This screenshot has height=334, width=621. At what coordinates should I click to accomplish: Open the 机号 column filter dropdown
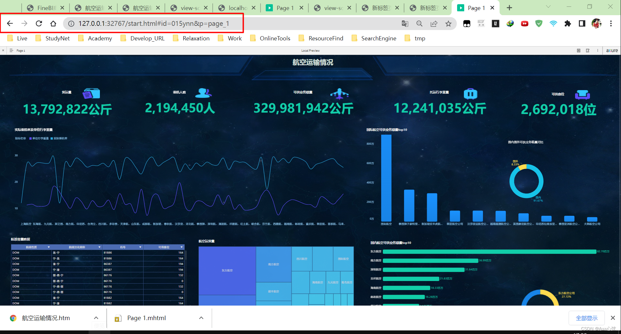point(140,247)
